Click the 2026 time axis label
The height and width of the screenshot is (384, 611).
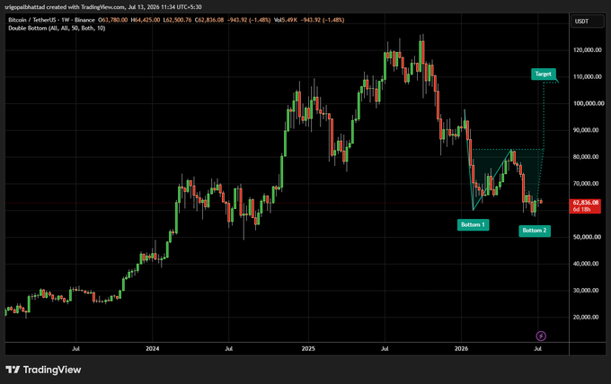pyautogui.click(x=461, y=348)
